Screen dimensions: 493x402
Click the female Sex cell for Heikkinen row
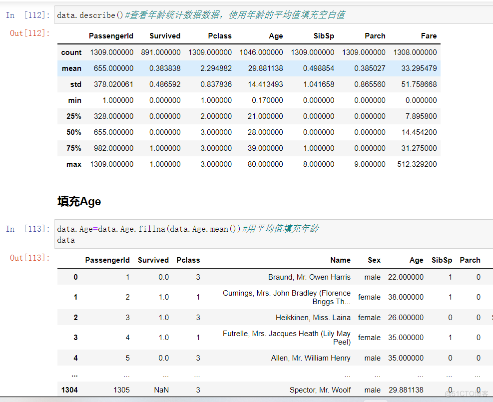click(369, 318)
